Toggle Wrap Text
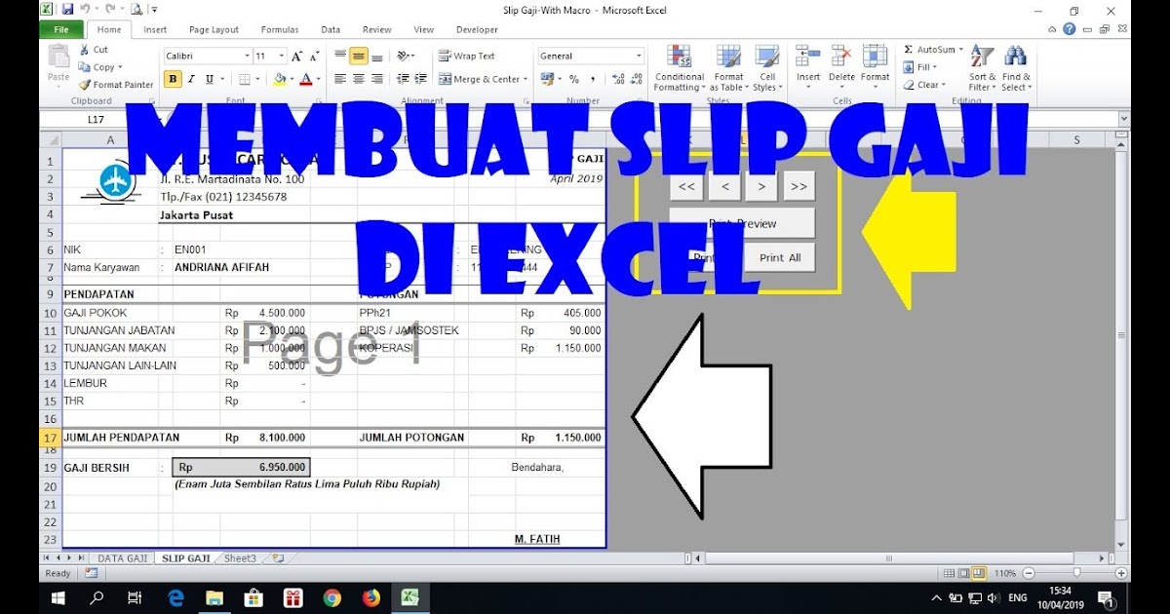The image size is (1170, 614). pyautogui.click(x=466, y=56)
